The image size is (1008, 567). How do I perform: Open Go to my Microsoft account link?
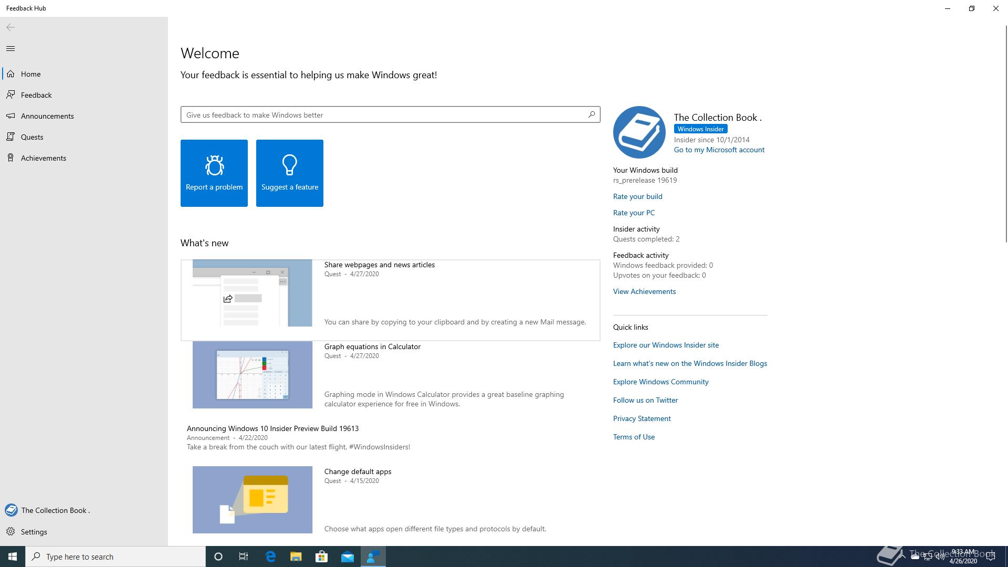tap(719, 150)
